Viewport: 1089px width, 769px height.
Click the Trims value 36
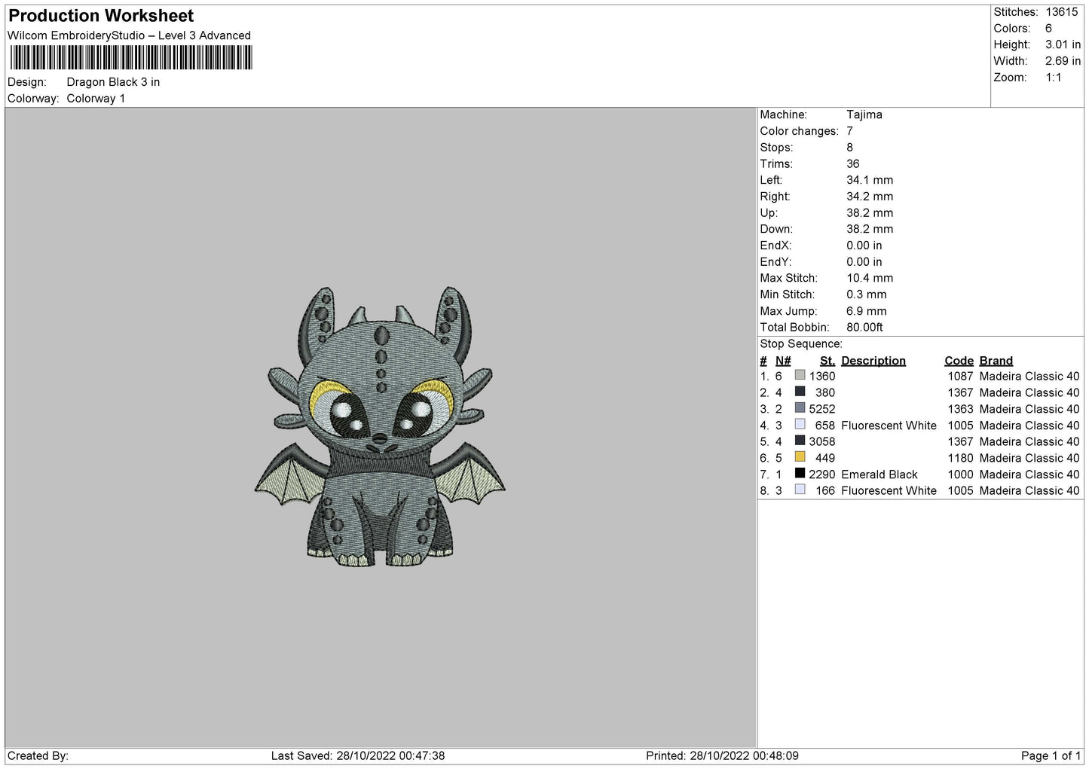pos(853,164)
